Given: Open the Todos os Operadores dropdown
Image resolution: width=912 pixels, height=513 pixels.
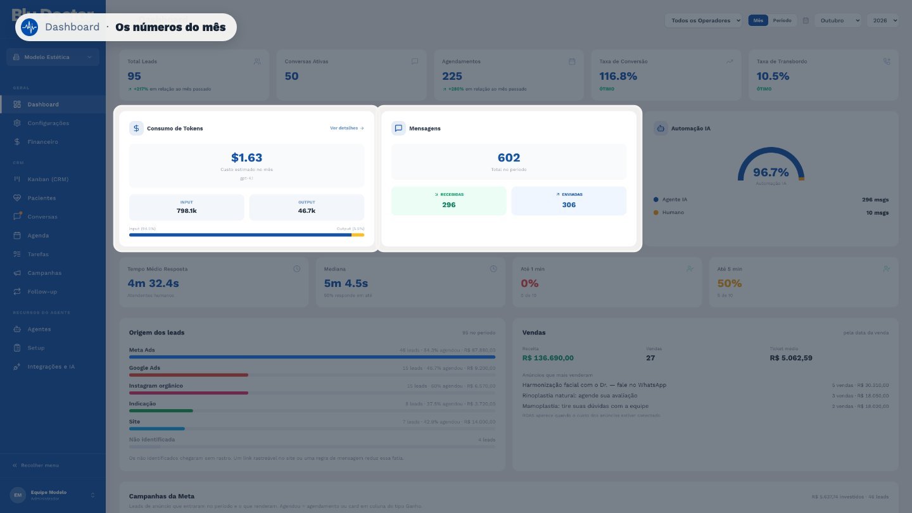Looking at the screenshot, I should pos(704,20).
